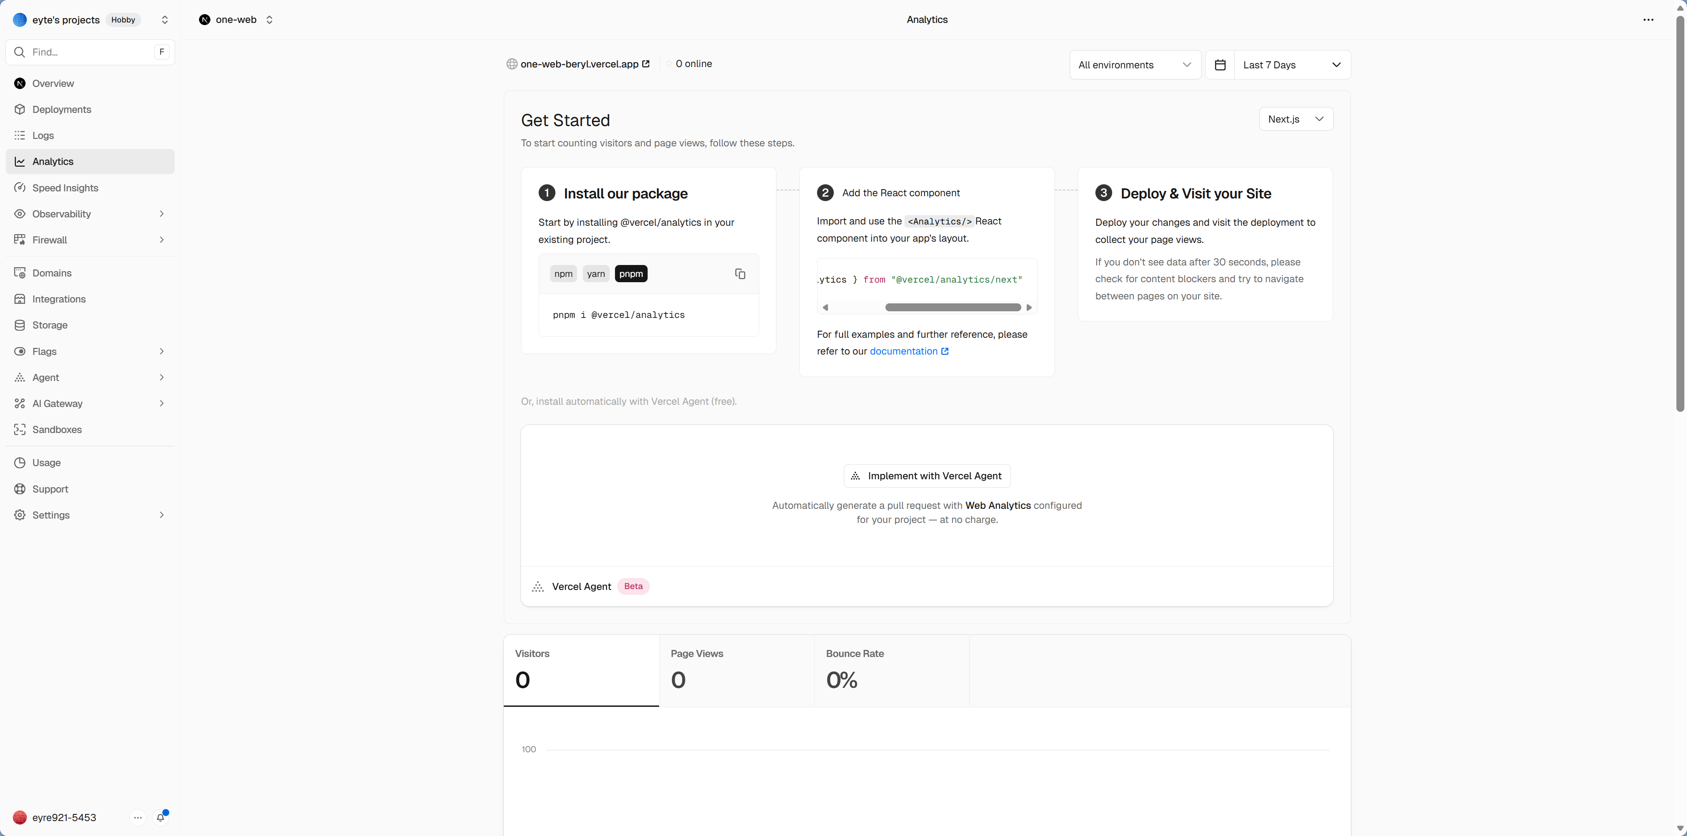
Task: Open user account options ellipsis
Action: coord(138,817)
